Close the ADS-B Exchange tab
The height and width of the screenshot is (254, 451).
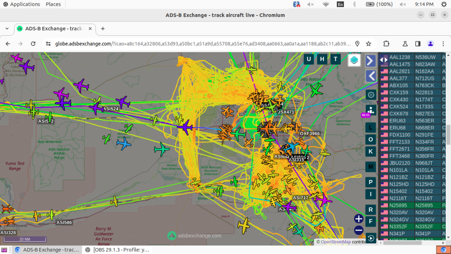[90, 29]
